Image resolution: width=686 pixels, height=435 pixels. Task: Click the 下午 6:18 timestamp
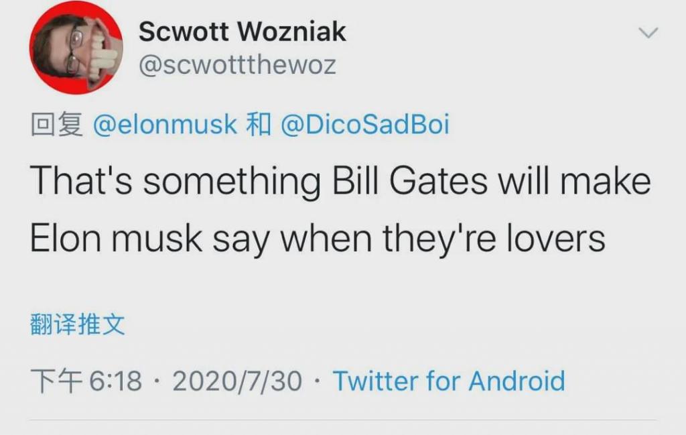point(86,380)
